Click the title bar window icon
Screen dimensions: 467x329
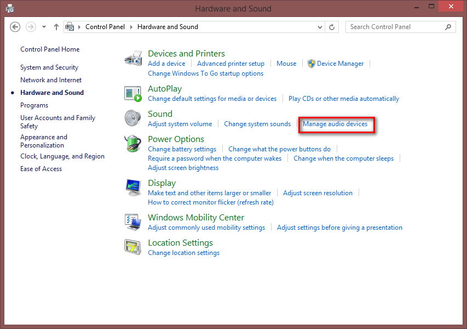pos(10,8)
